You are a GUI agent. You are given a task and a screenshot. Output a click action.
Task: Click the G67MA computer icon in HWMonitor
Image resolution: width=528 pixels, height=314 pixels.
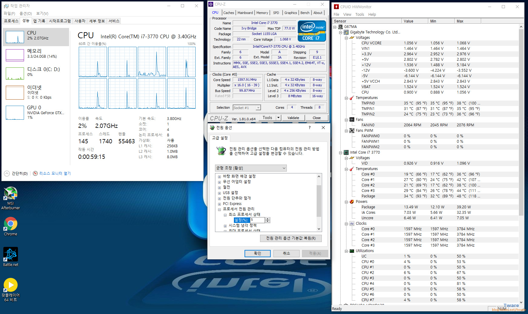[340, 27]
